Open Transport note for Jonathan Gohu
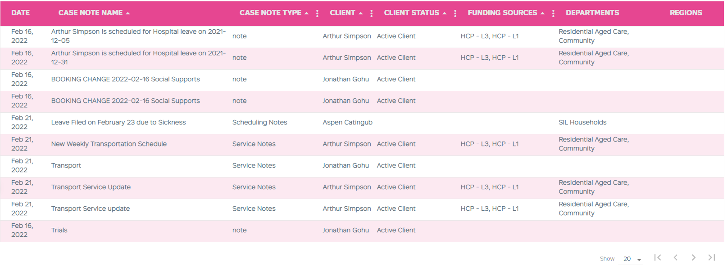Screen dimensions: 727x266 [x=66, y=166]
